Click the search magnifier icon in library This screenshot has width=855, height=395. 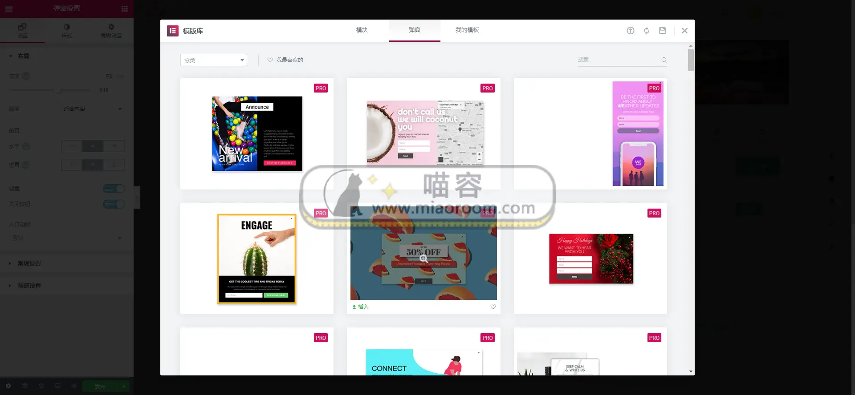tap(664, 60)
